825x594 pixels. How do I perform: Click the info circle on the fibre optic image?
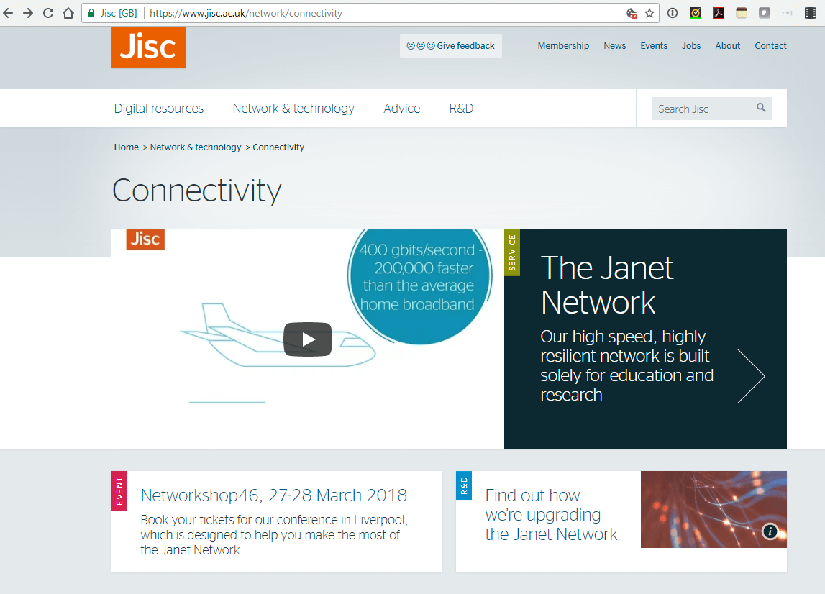(x=770, y=532)
